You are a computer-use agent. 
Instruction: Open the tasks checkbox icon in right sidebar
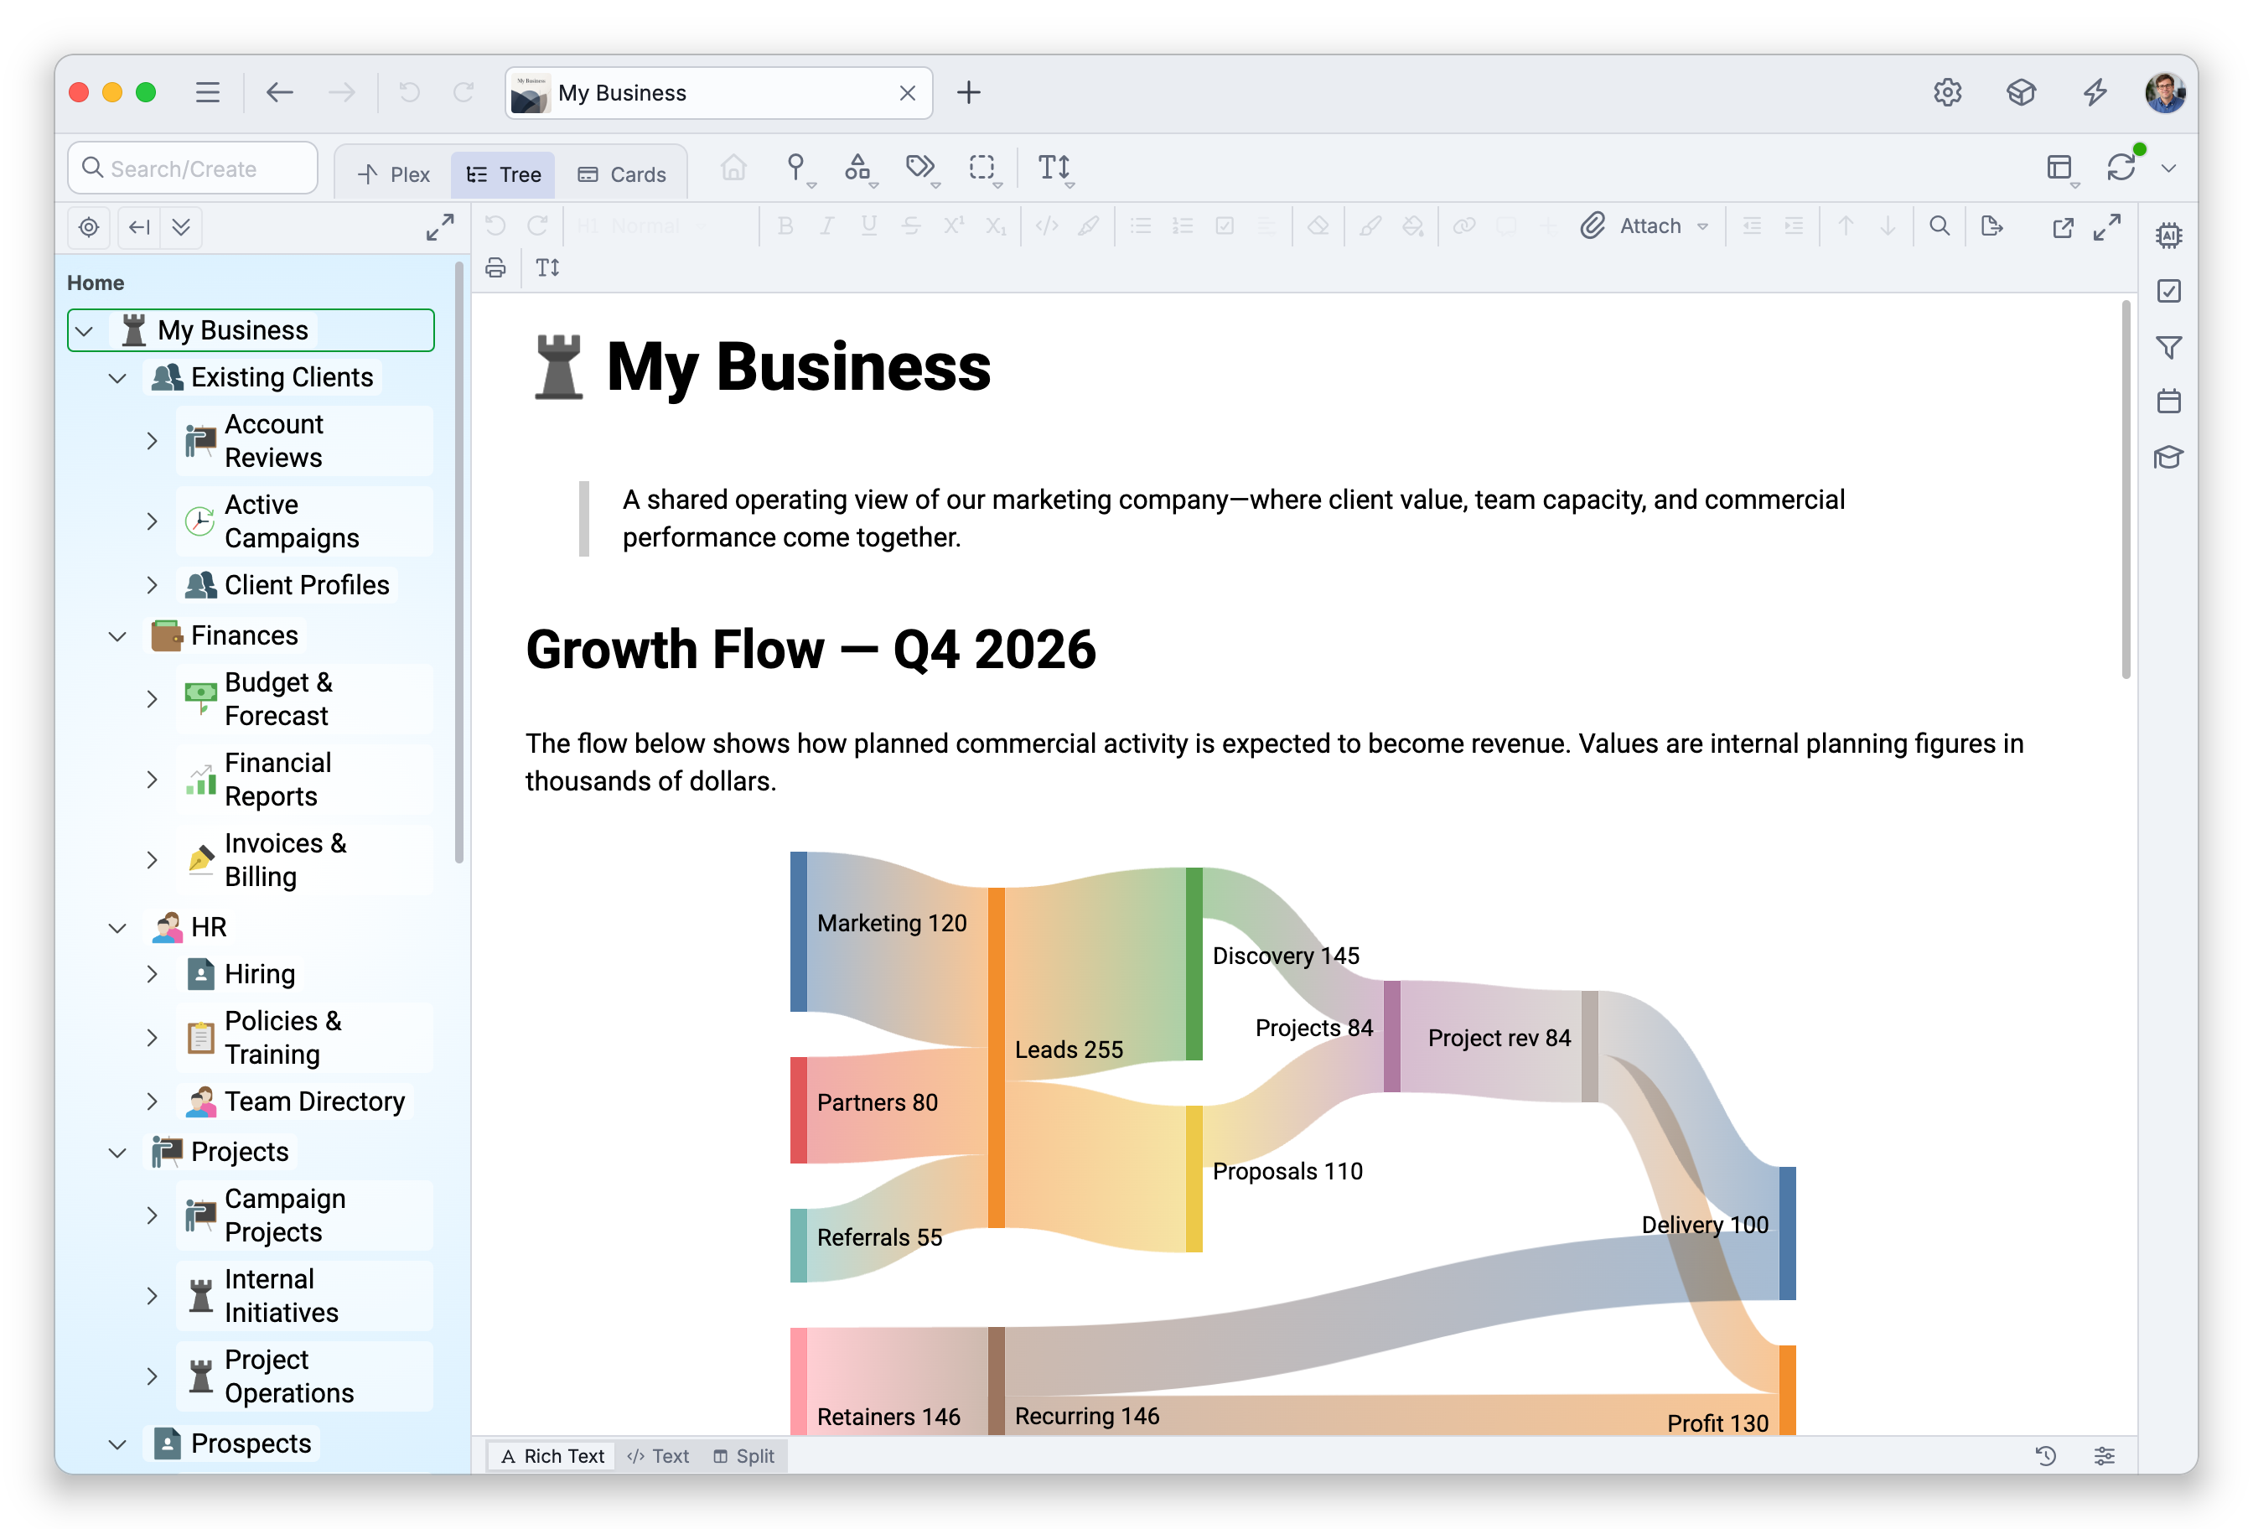[2168, 291]
